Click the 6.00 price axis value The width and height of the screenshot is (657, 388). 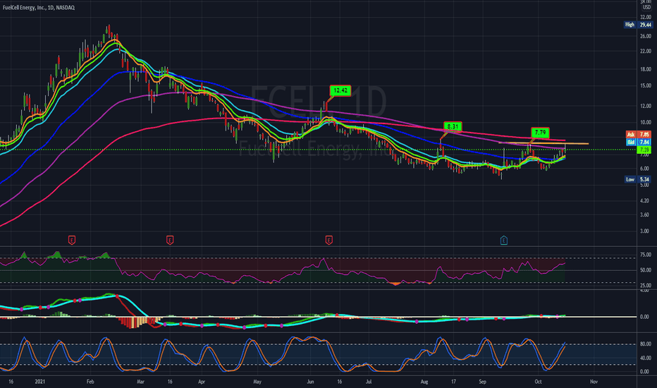645,169
